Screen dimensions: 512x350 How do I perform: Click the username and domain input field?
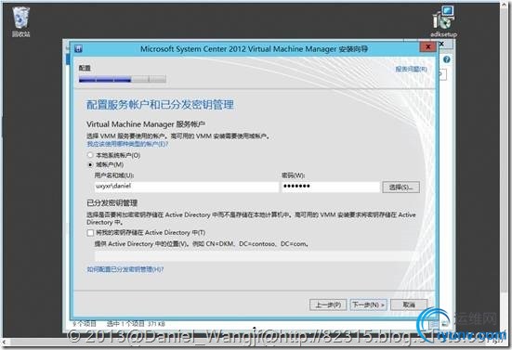(187, 187)
